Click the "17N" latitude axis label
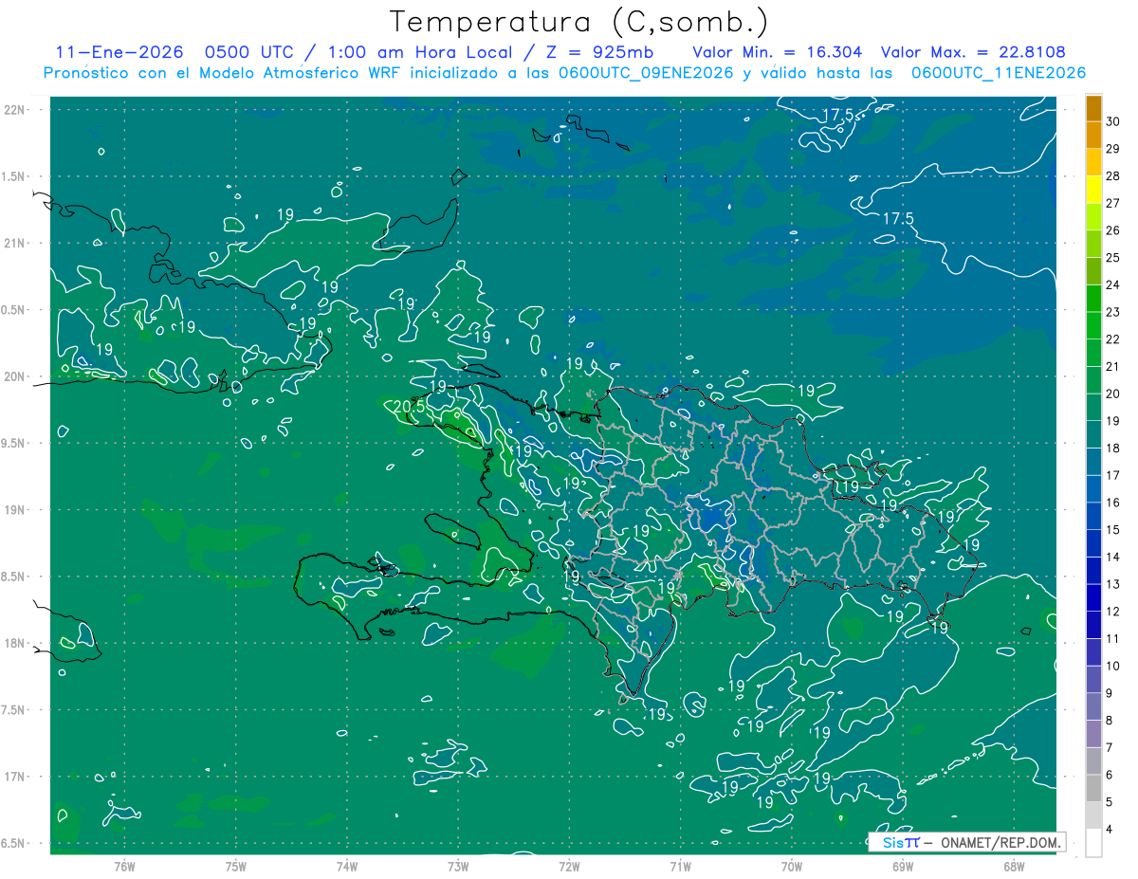The width and height of the screenshot is (1138, 879). (x=16, y=777)
